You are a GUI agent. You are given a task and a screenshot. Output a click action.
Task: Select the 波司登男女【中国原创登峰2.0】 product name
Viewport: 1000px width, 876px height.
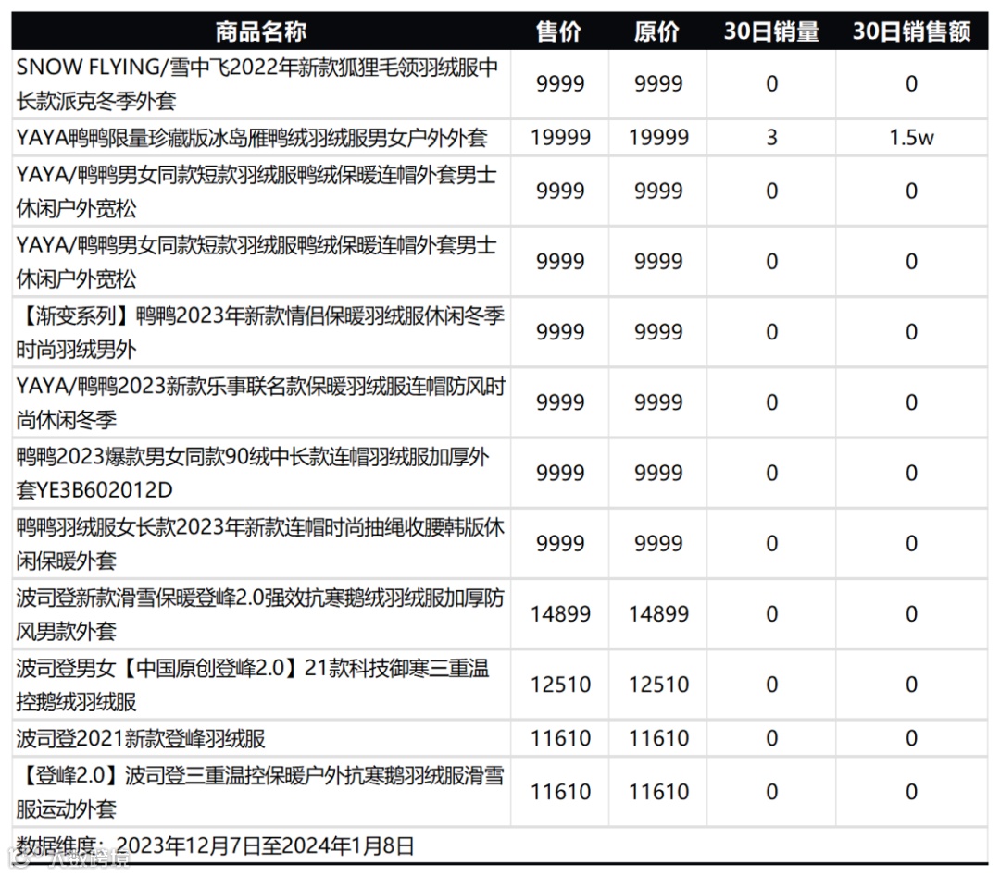(x=253, y=685)
